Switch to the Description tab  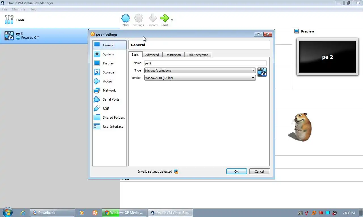click(x=173, y=55)
